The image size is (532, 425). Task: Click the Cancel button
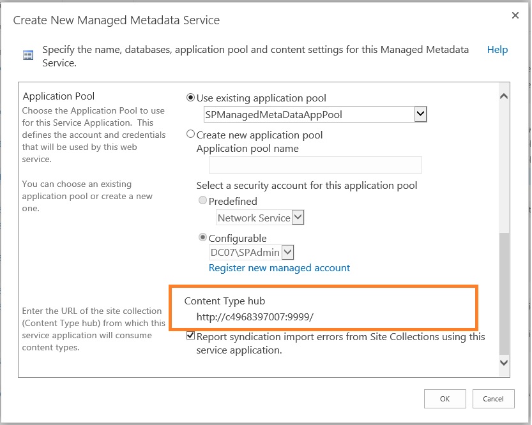493,398
